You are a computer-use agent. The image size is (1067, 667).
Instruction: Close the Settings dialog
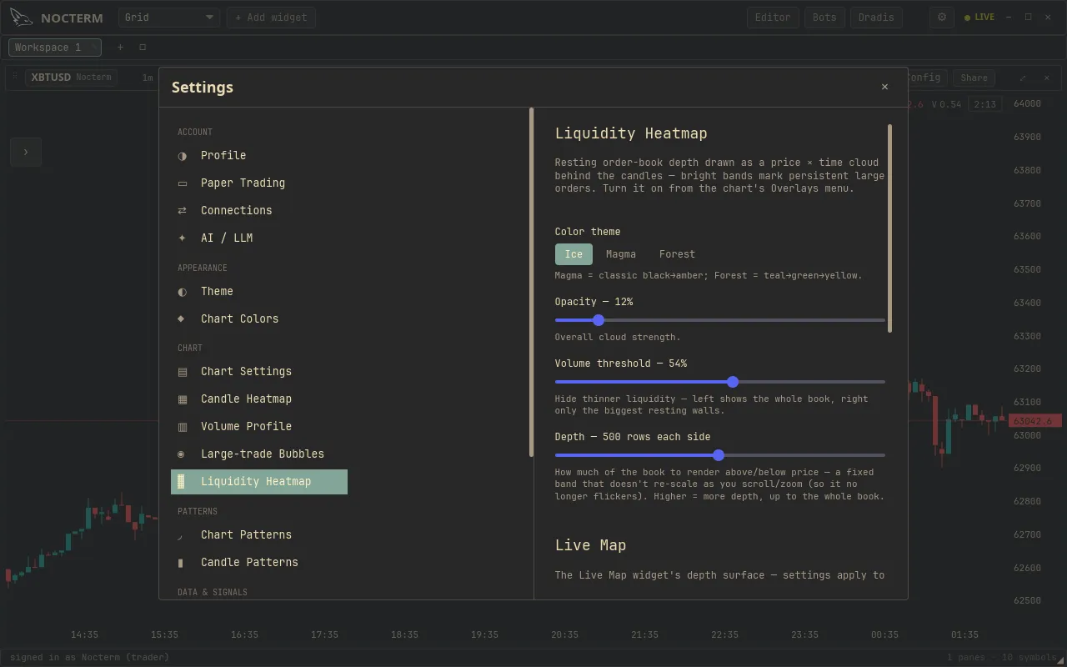pos(884,87)
